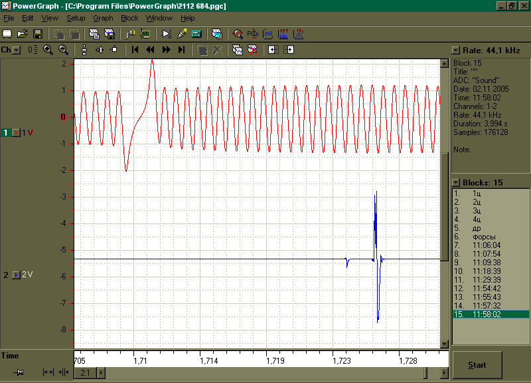
Task: Create a new file with the blank page icon
Action: (7, 34)
